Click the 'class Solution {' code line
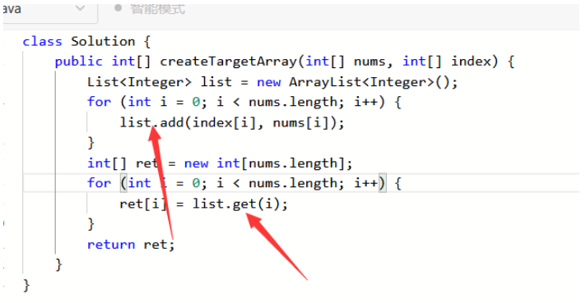The image size is (586, 303). pyautogui.click(x=86, y=41)
